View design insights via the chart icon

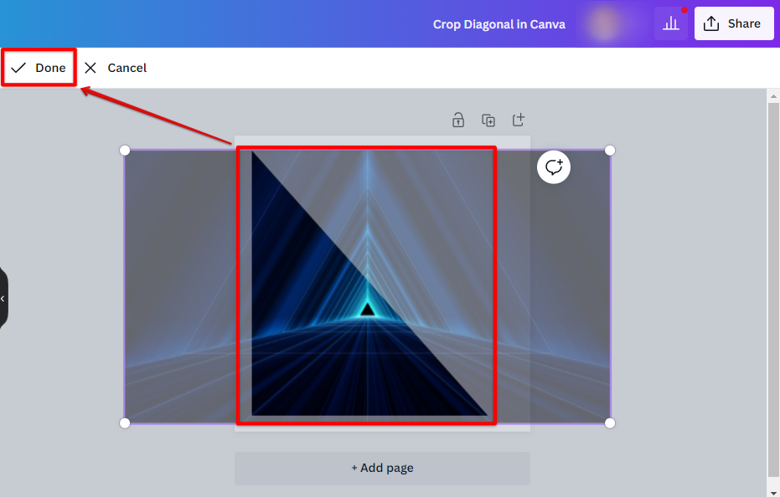670,23
